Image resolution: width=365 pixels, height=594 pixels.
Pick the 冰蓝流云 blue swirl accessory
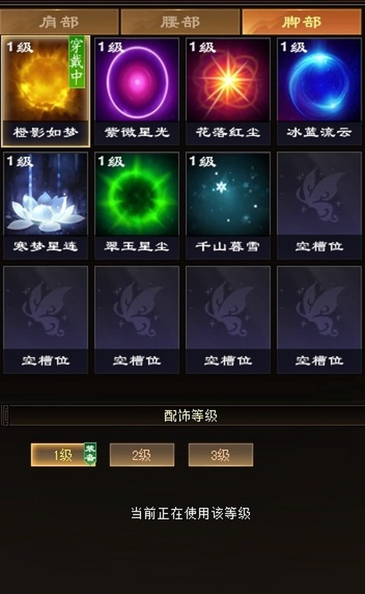pyautogui.click(x=319, y=91)
